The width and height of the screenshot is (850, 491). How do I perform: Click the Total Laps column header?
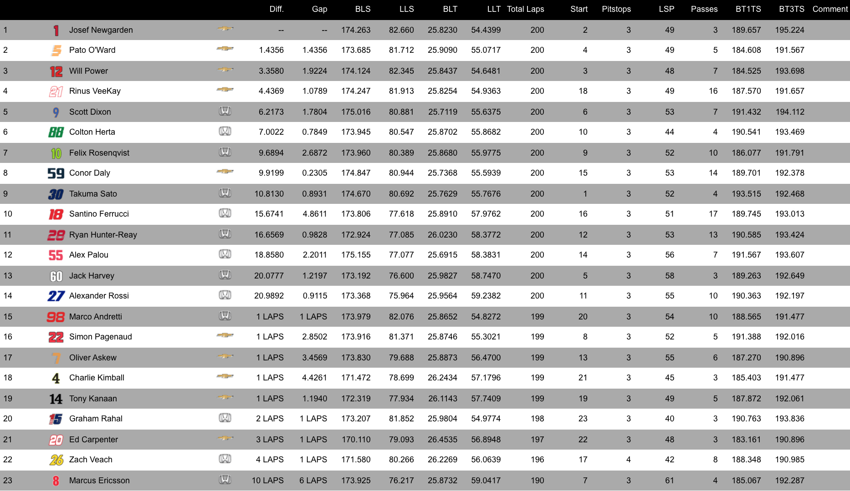tap(525, 9)
